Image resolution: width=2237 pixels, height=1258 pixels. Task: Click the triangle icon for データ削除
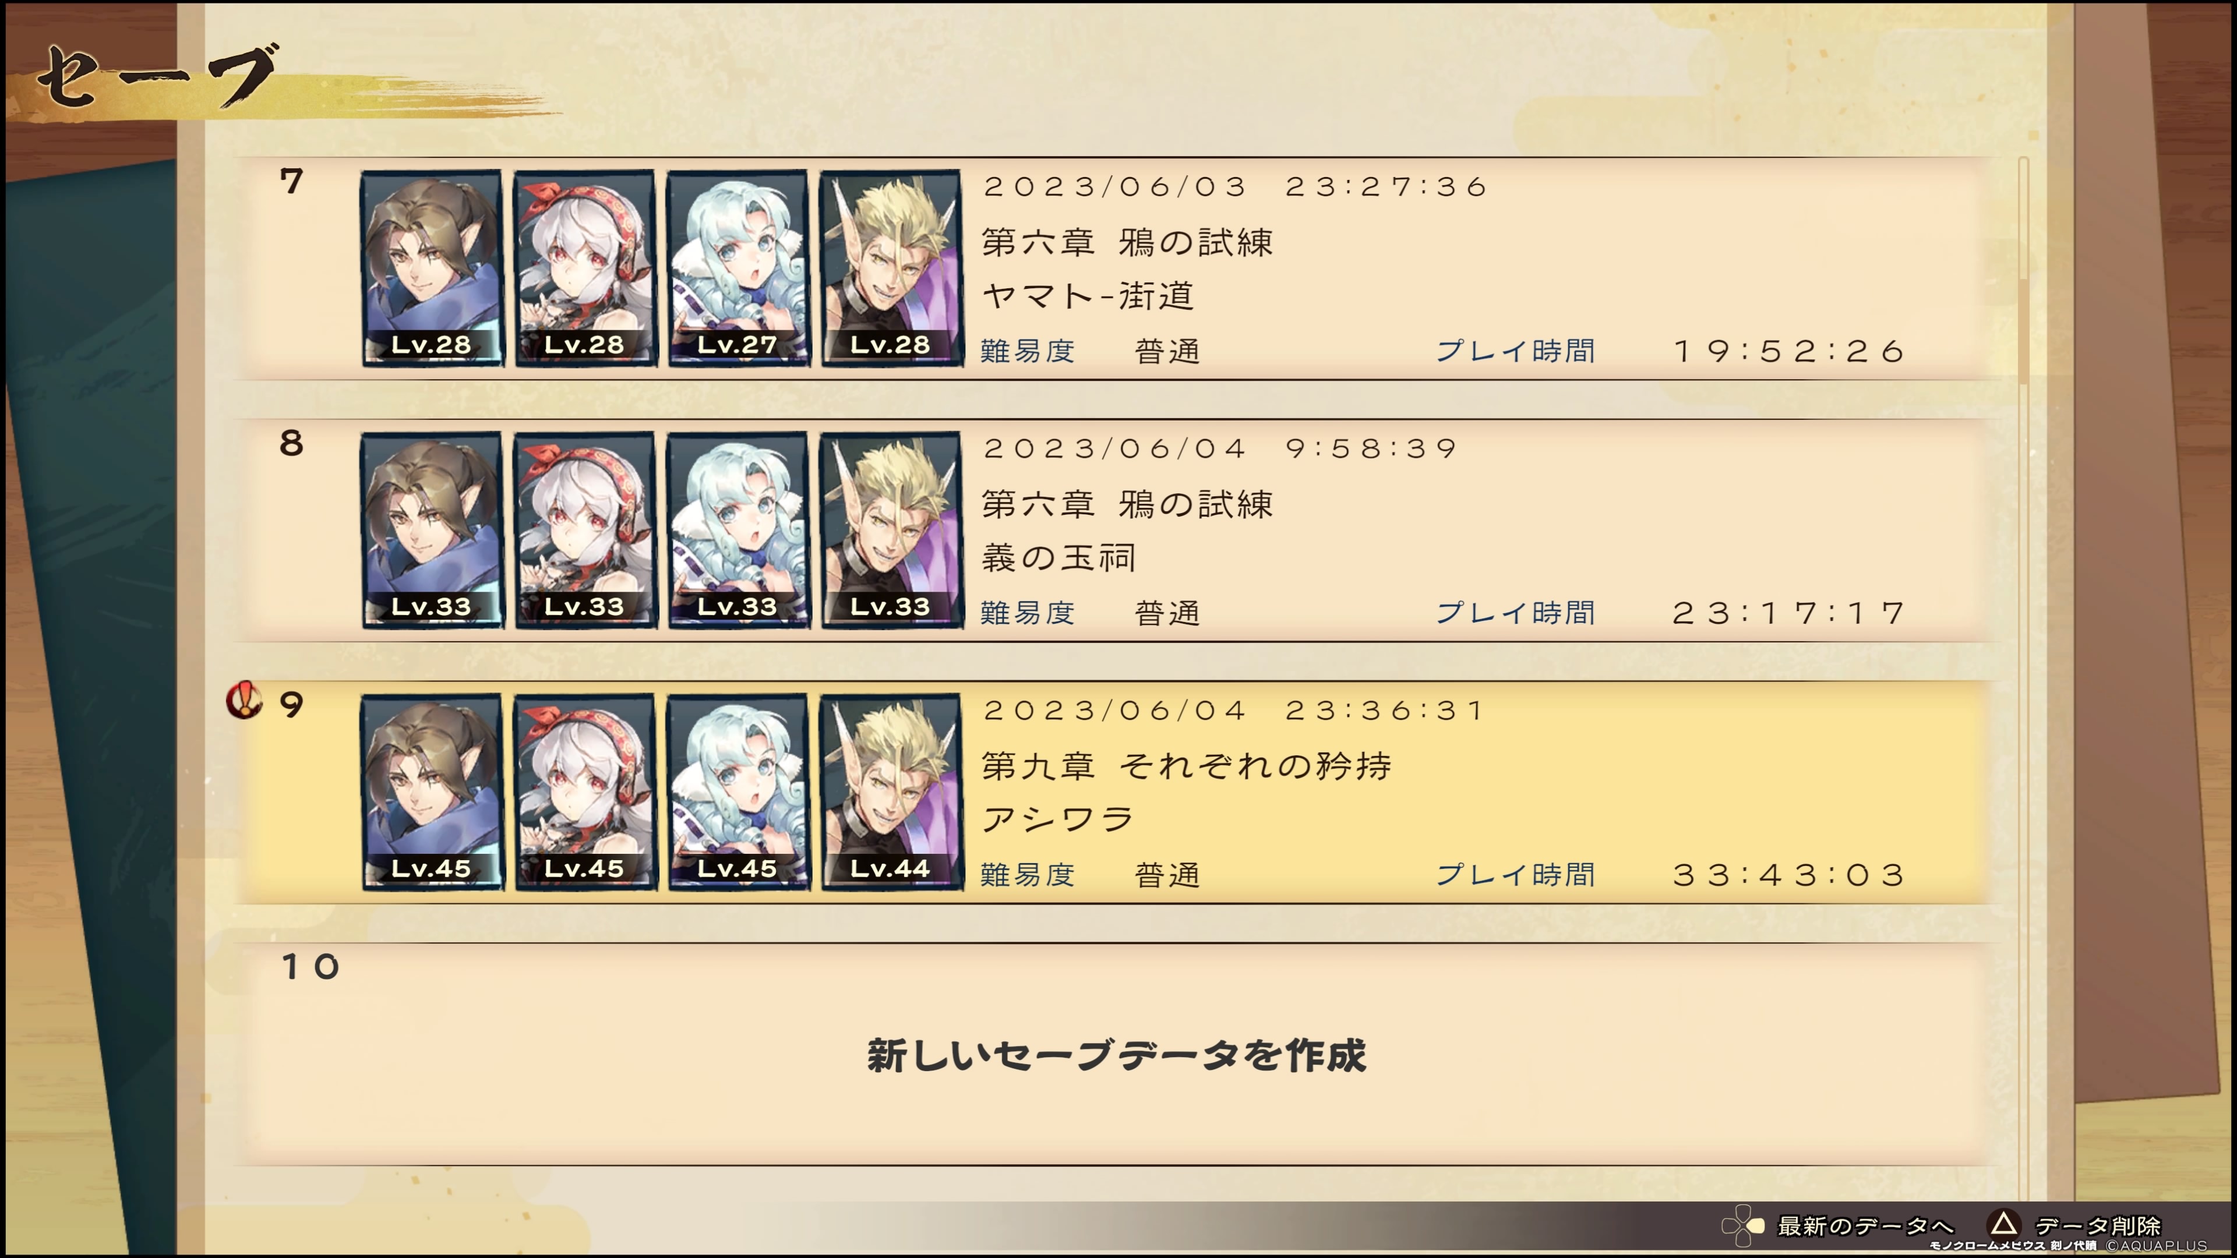coord(2003,1224)
